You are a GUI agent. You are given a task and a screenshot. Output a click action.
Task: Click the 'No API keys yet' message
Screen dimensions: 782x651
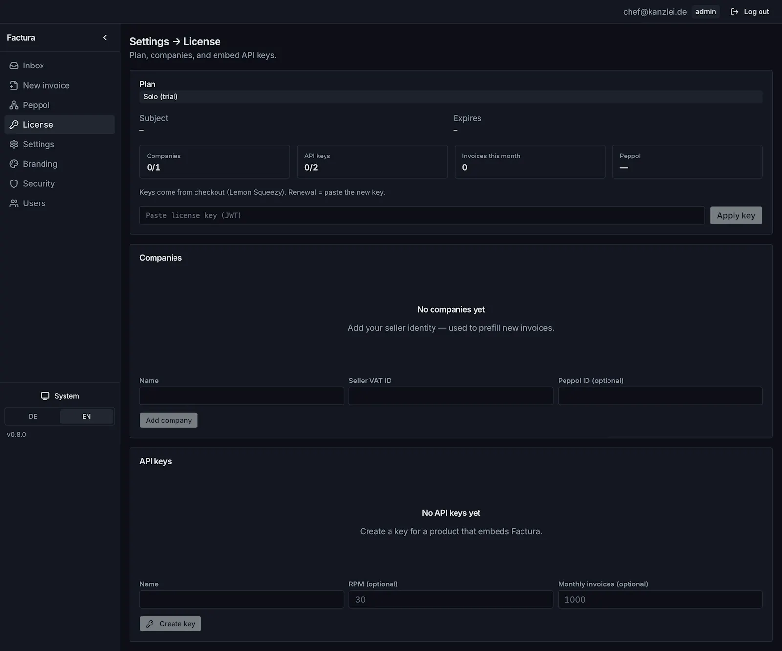pyautogui.click(x=451, y=513)
